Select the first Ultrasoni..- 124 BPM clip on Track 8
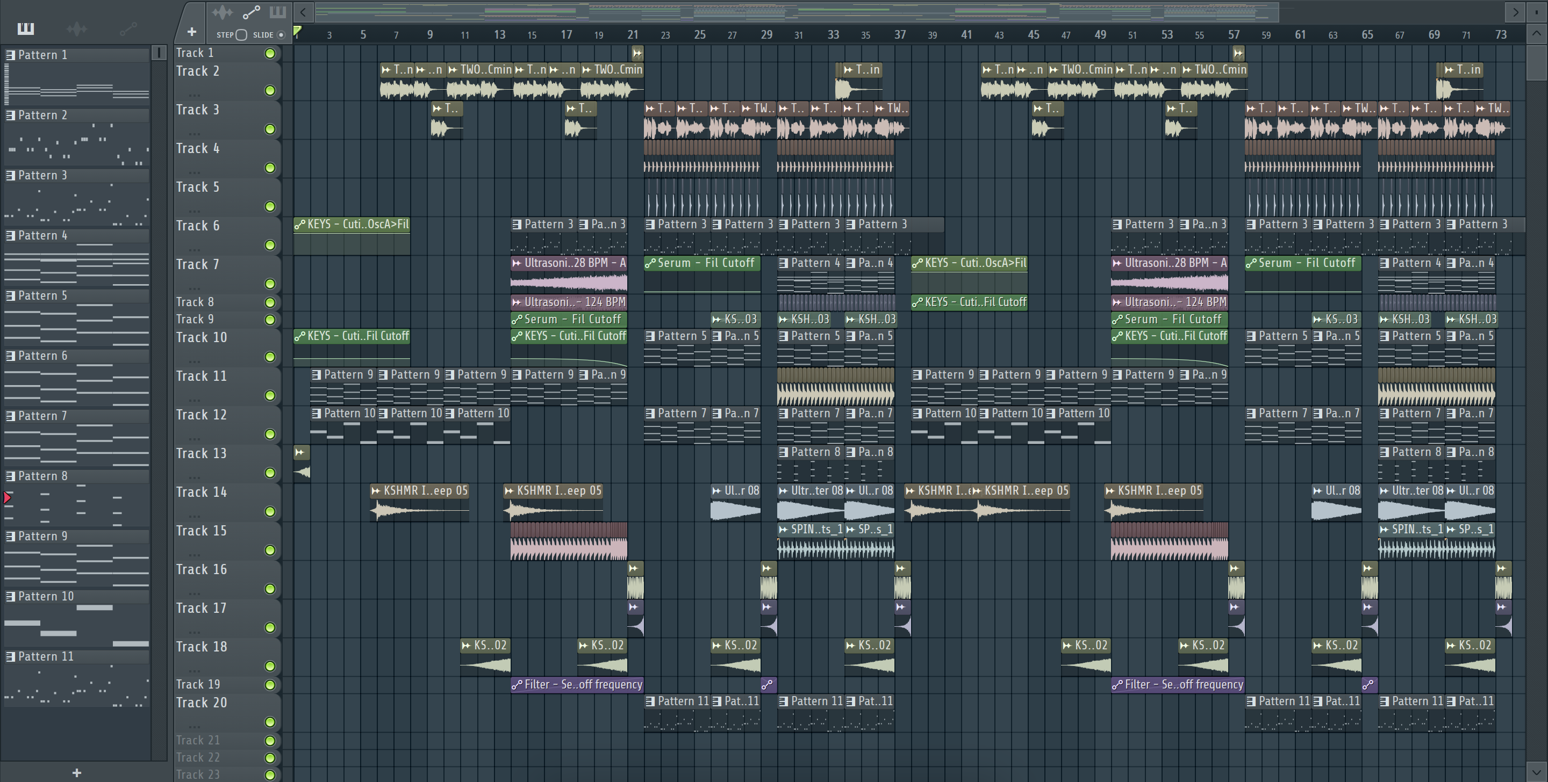This screenshot has height=782, width=1548. (569, 302)
